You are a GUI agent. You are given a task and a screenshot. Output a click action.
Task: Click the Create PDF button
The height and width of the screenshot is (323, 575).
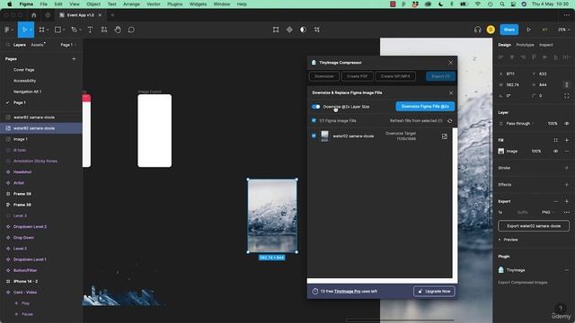[358, 76]
